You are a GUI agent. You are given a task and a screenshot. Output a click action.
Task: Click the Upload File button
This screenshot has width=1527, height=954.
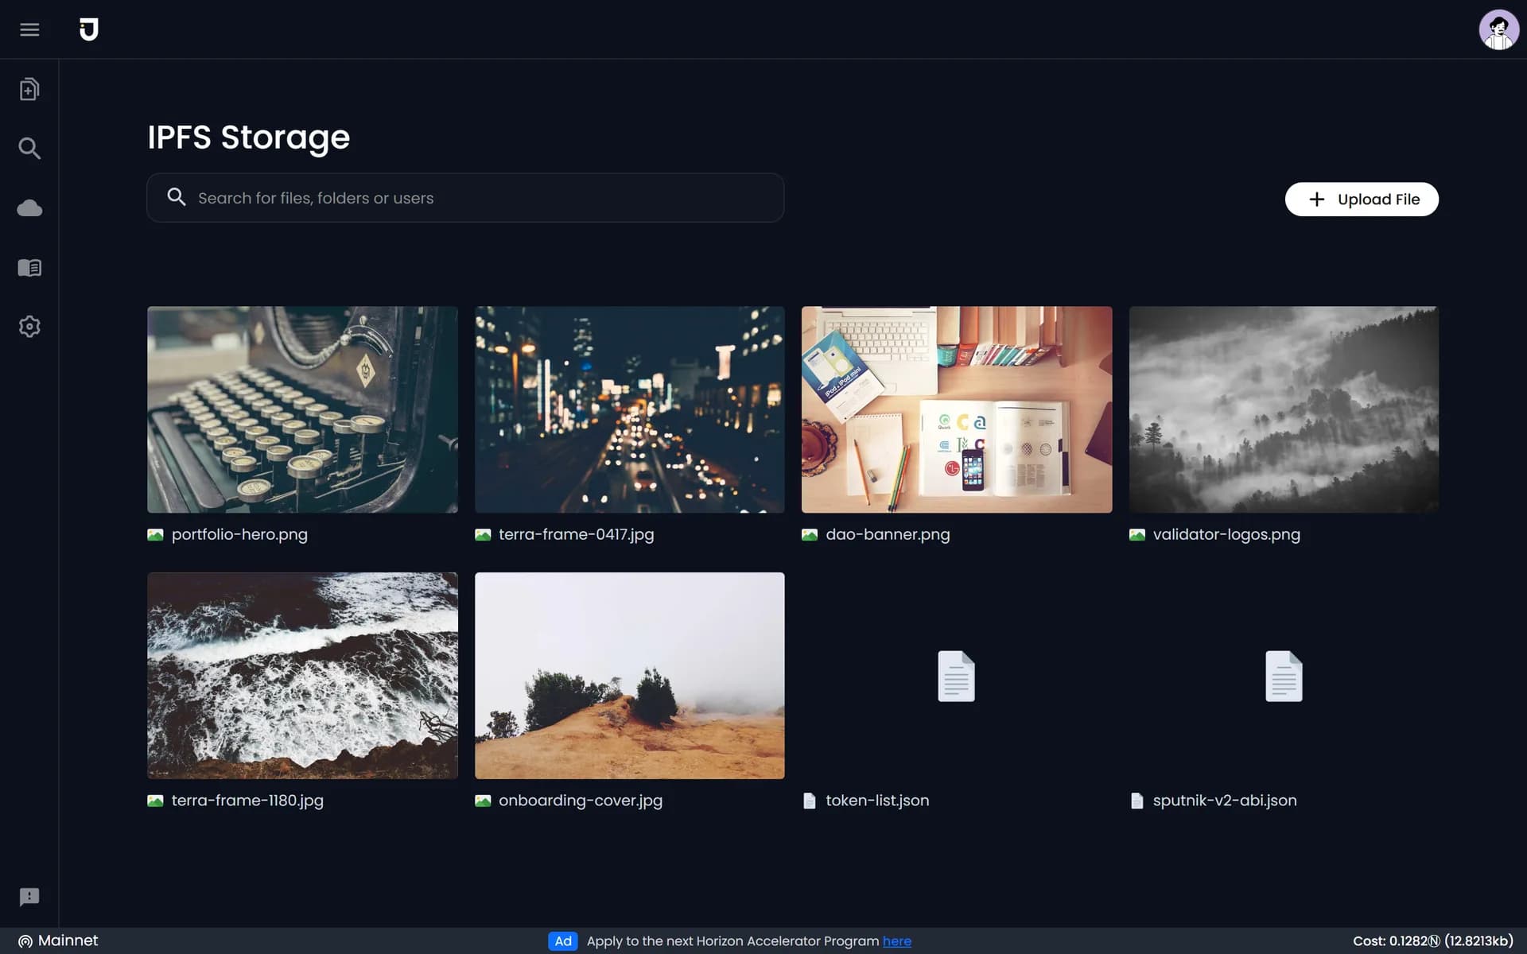pos(1362,200)
